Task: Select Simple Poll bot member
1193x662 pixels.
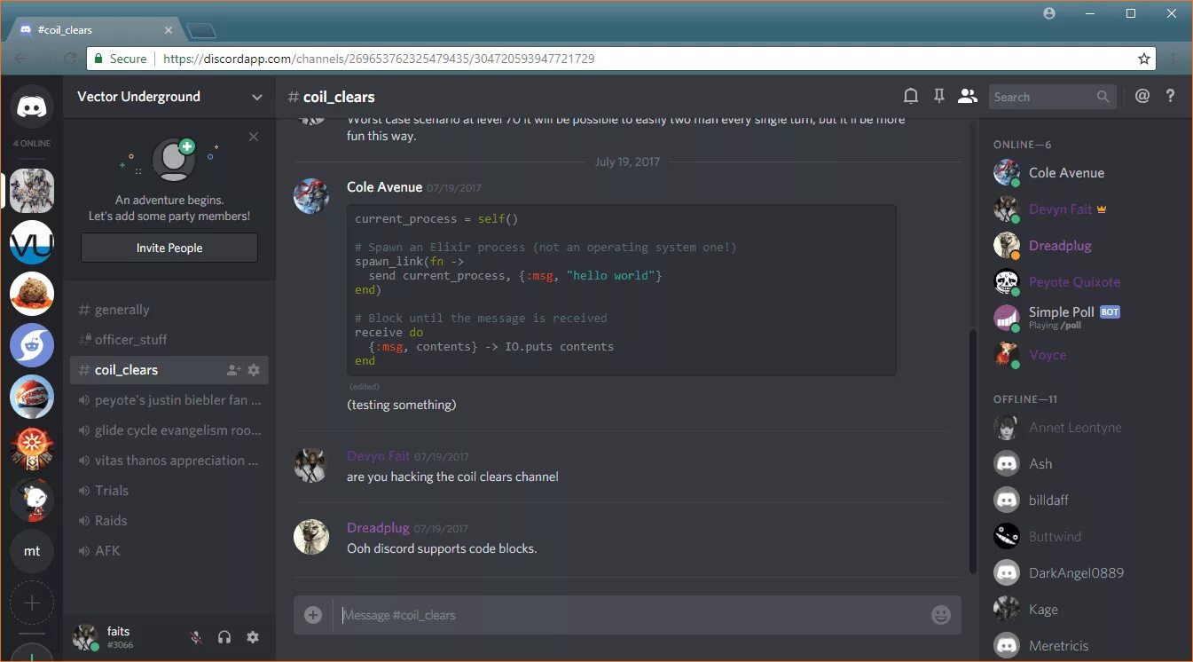Action: pyautogui.click(x=1084, y=318)
